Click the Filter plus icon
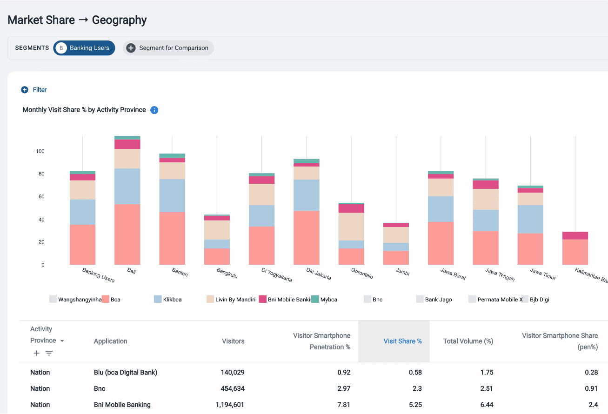Screen dimensions: 608x414 [25, 90]
